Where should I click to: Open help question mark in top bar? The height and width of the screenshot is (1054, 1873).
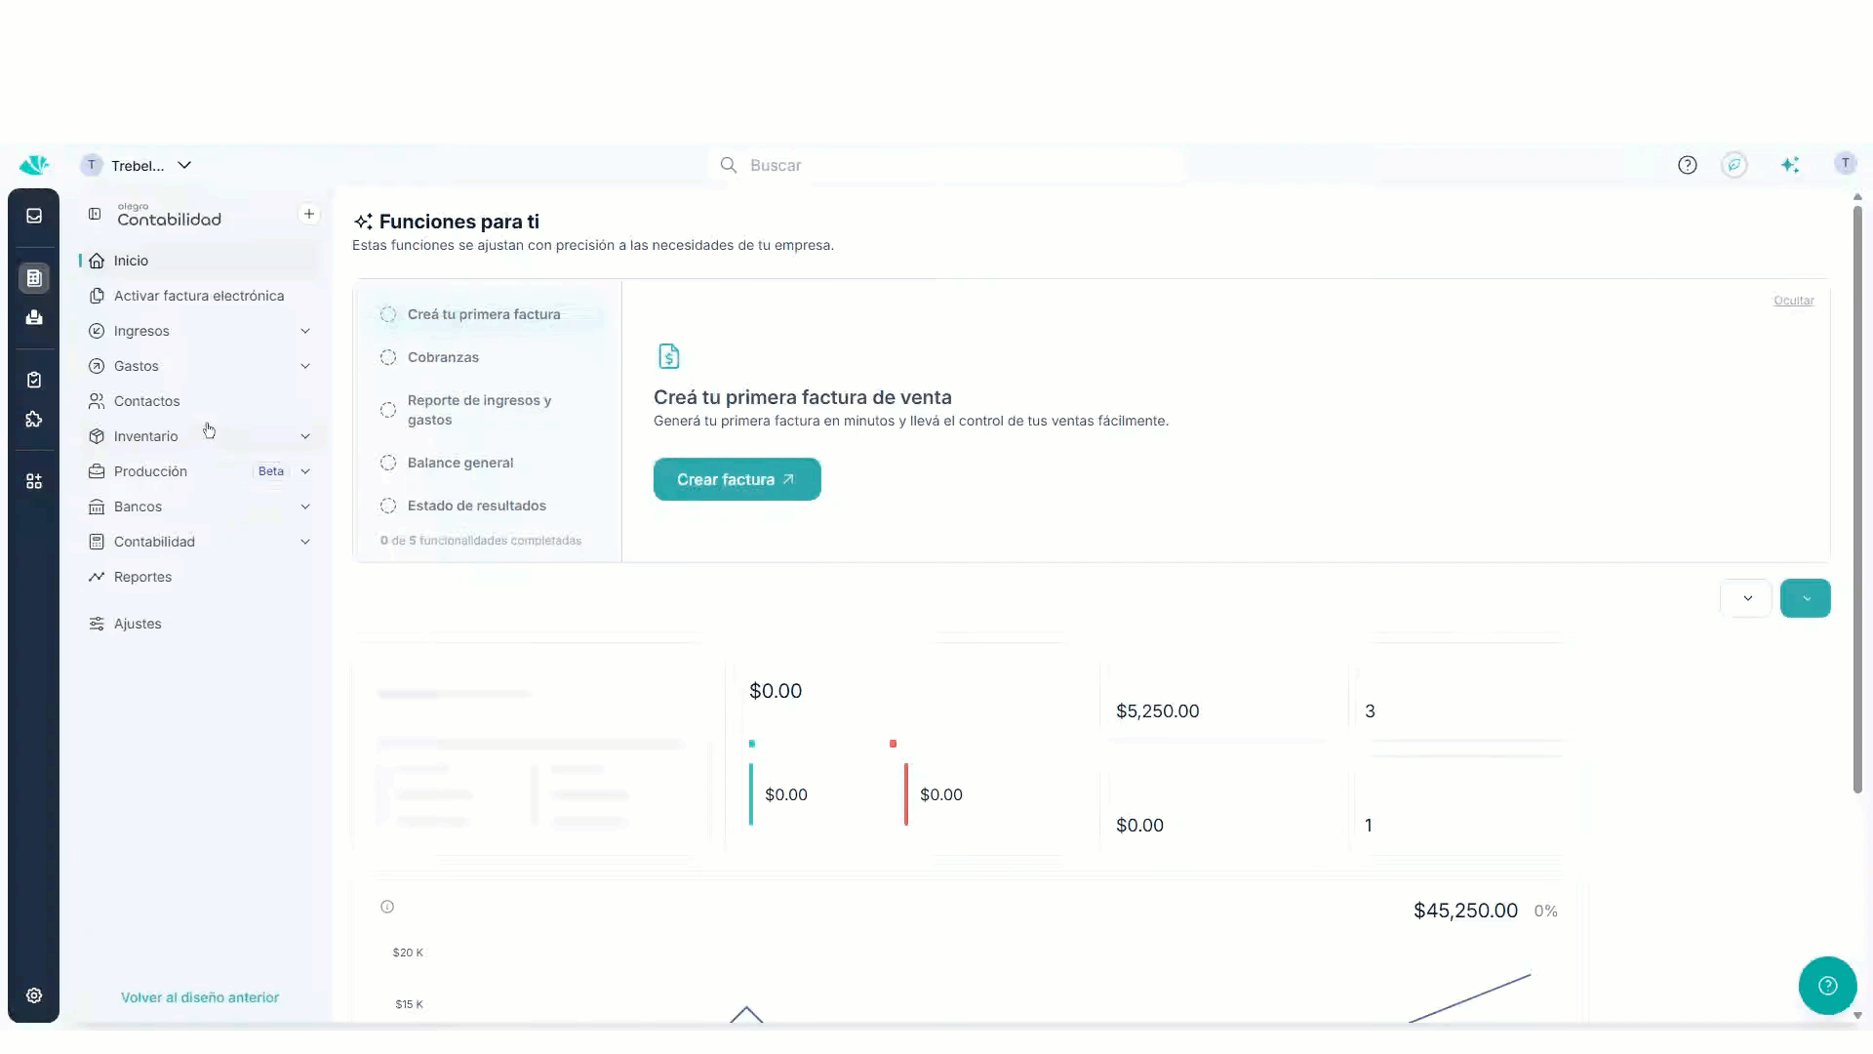[x=1688, y=165]
